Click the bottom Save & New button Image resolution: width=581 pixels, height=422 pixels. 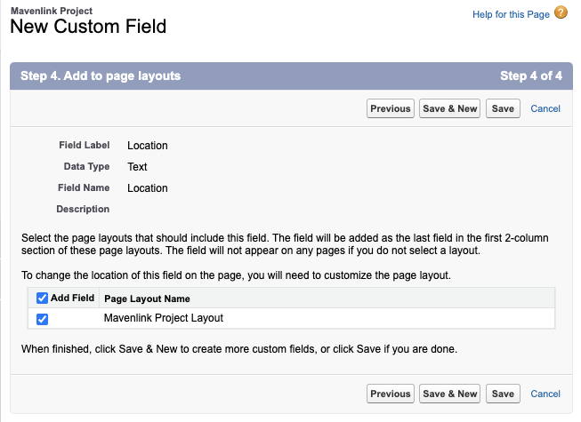pyautogui.click(x=449, y=394)
